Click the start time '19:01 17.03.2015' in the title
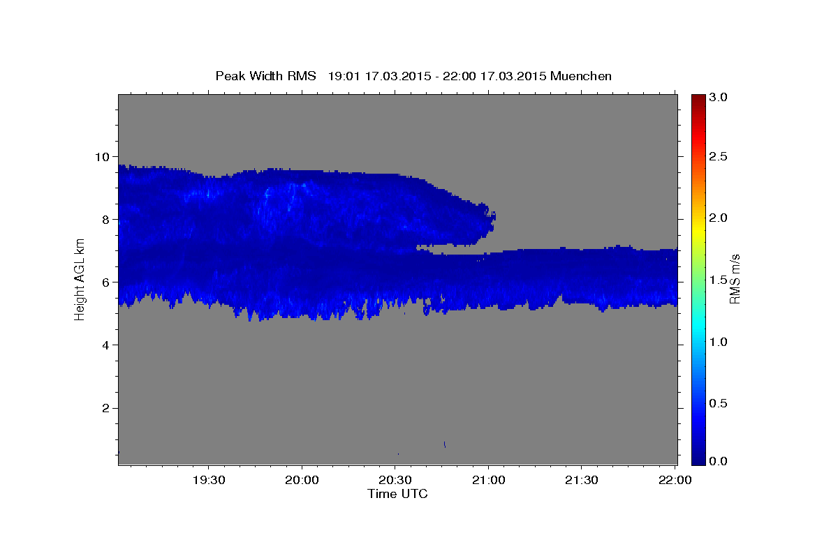Viewport: 838px width, 558px height. (x=378, y=76)
